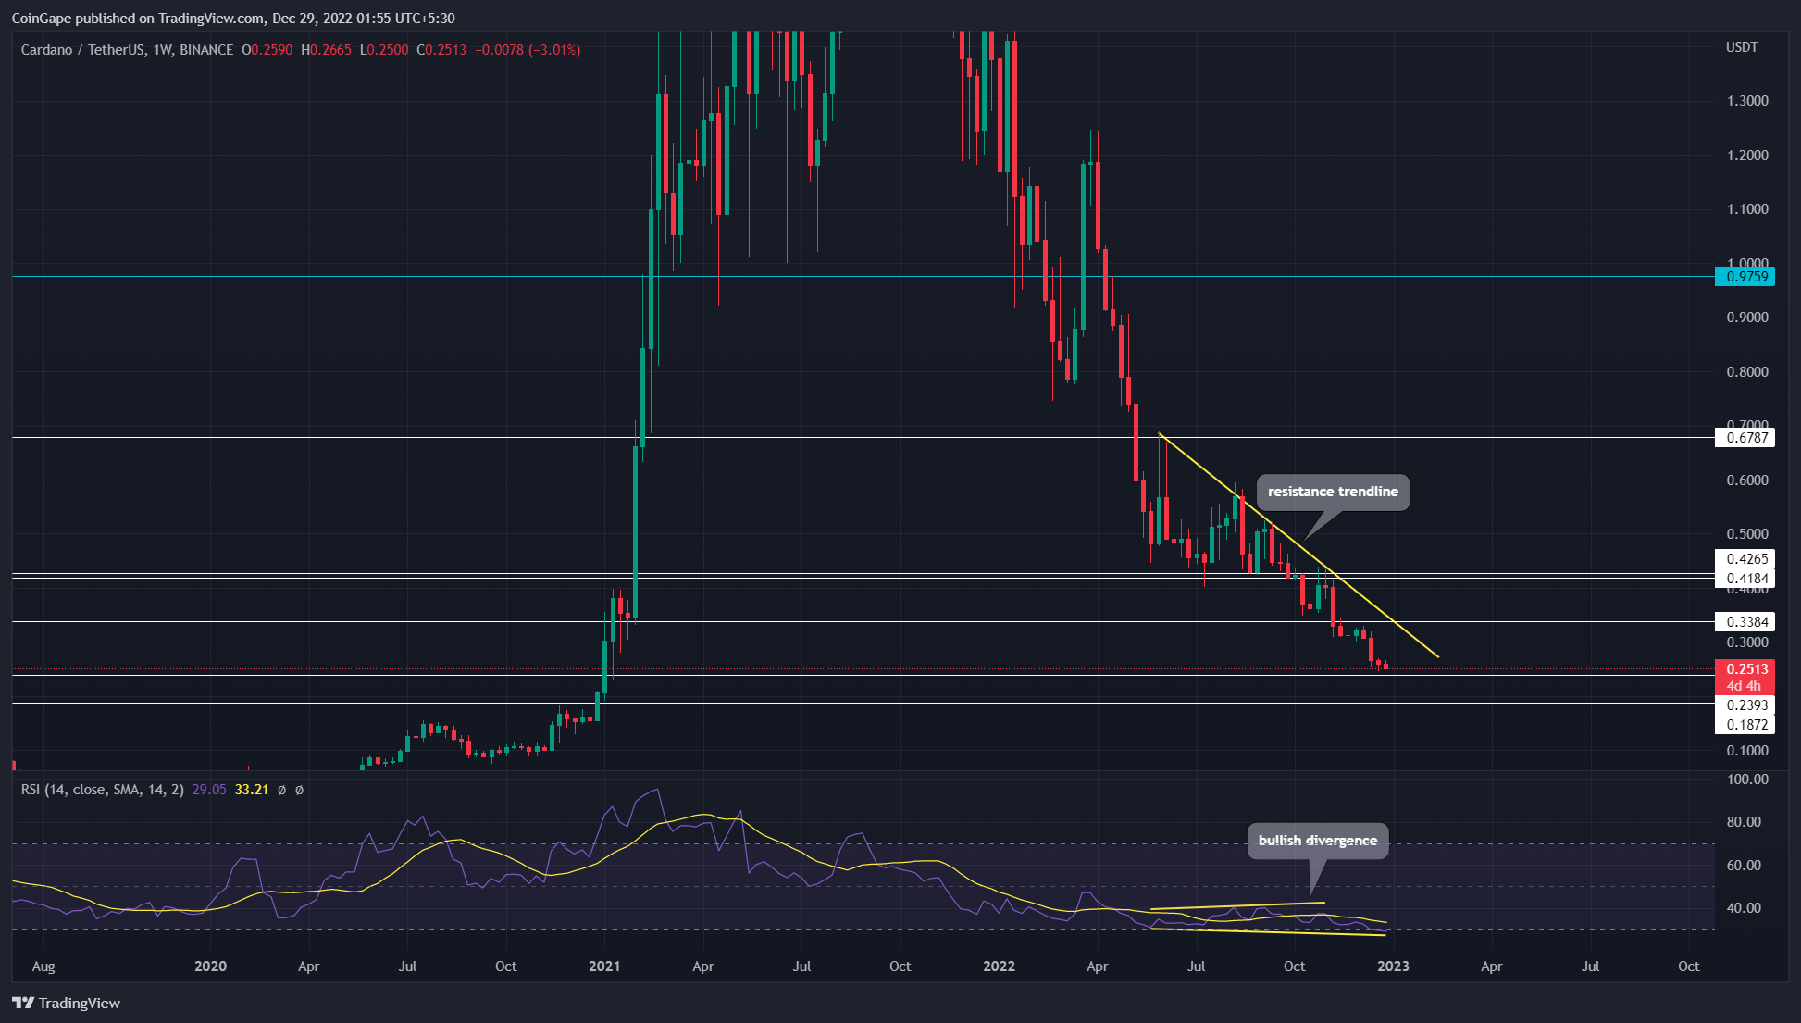This screenshot has width=1801, height=1023.
Task: Click the USDT currency label
Action: (1742, 47)
